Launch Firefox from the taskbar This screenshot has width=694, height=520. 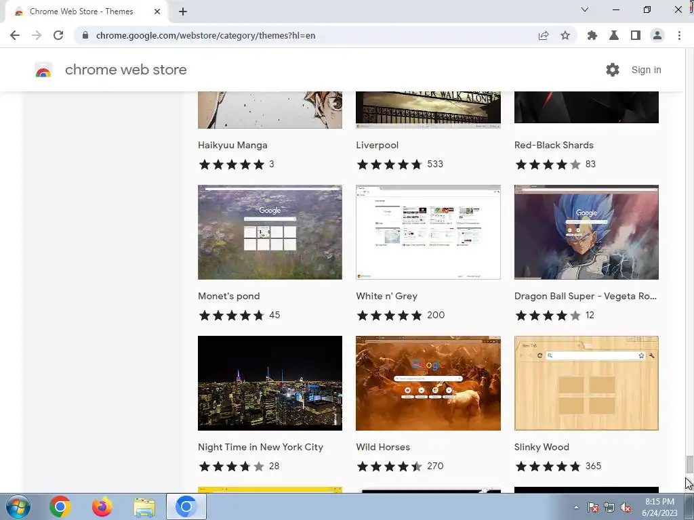(102, 506)
